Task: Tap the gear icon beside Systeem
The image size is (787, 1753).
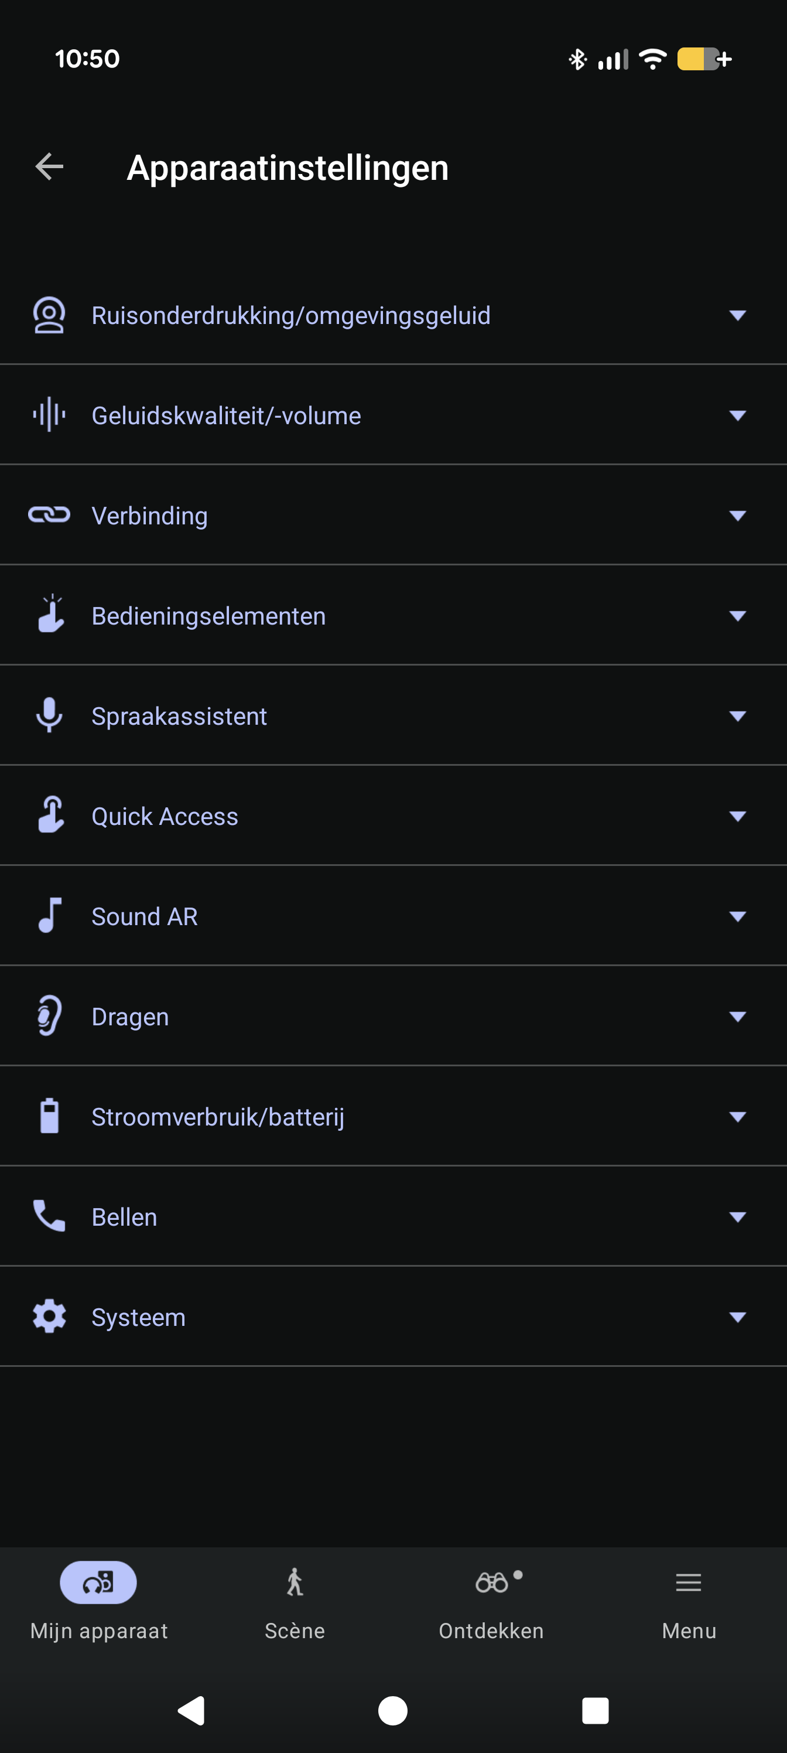Action: (x=49, y=1316)
